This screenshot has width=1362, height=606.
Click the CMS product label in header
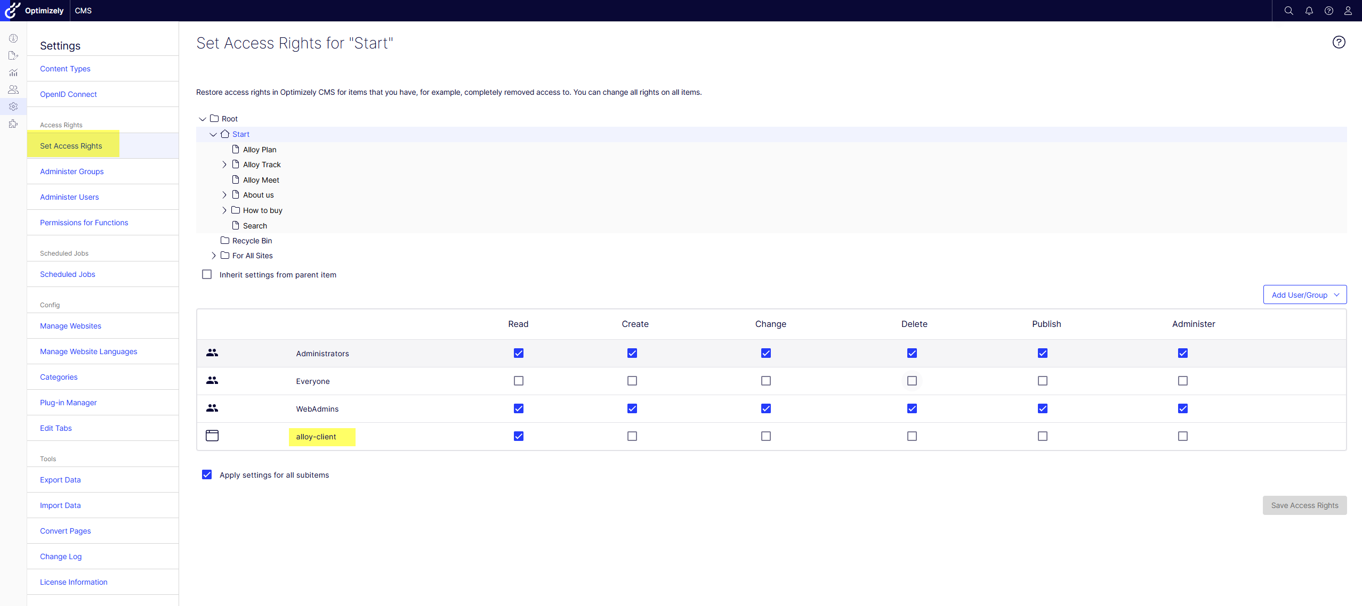[x=83, y=11]
